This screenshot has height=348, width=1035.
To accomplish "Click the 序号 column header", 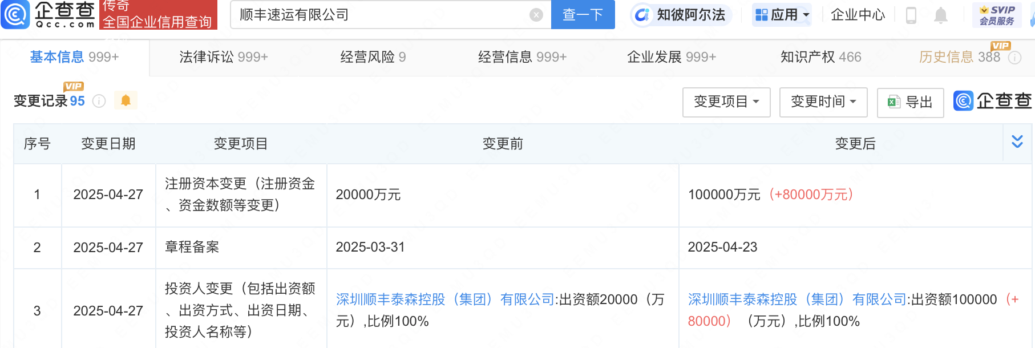I will [37, 144].
